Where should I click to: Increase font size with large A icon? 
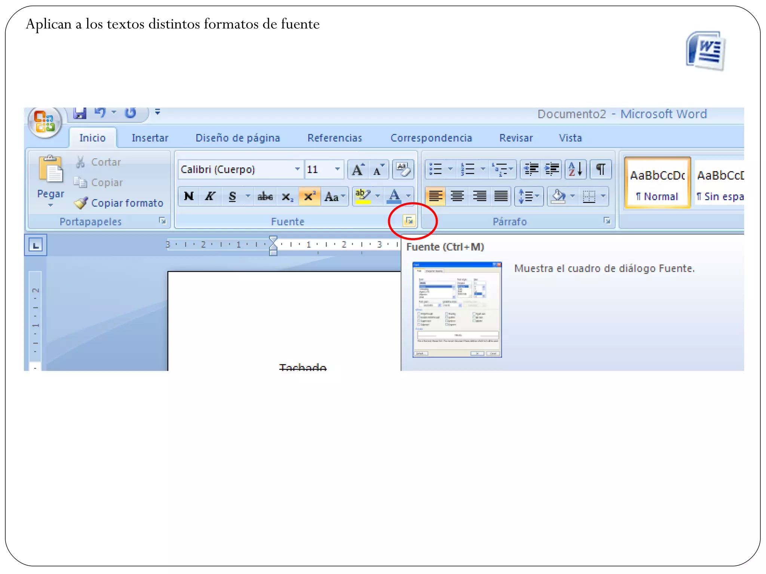tap(358, 170)
